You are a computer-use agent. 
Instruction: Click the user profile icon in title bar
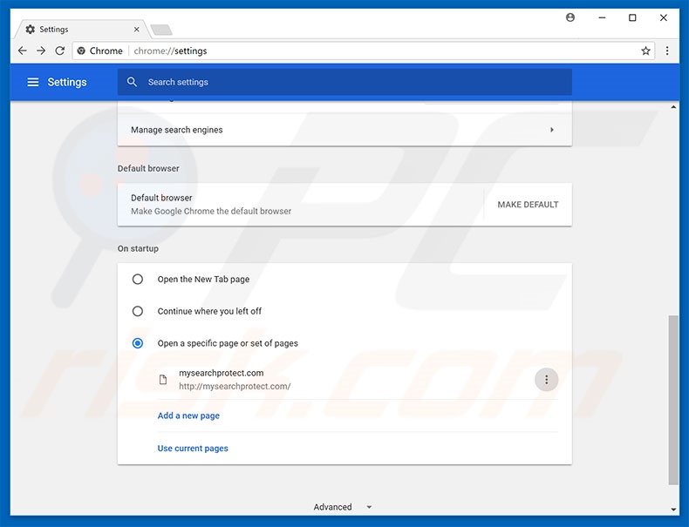[x=570, y=17]
